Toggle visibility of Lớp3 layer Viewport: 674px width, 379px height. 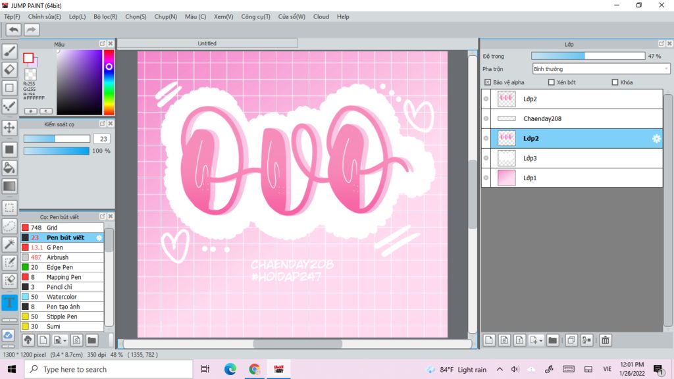pyautogui.click(x=486, y=158)
